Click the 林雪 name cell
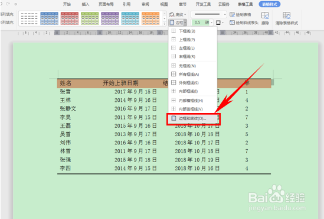The width and height of the screenshot is (324, 219). coord(66,152)
